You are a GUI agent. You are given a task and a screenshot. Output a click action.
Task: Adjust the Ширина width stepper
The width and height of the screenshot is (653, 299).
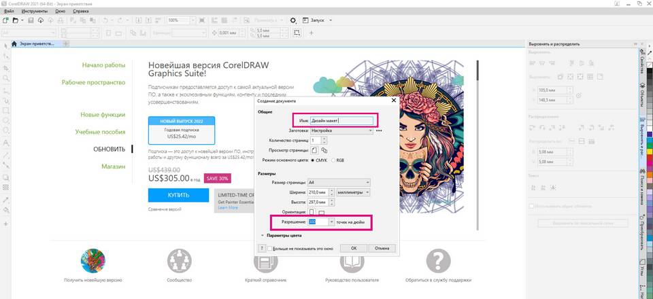point(331,192)
